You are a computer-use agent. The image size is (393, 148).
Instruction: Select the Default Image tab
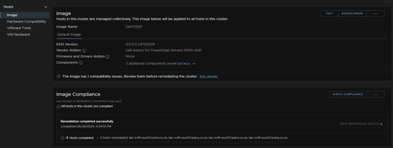[x=69, y=35]
